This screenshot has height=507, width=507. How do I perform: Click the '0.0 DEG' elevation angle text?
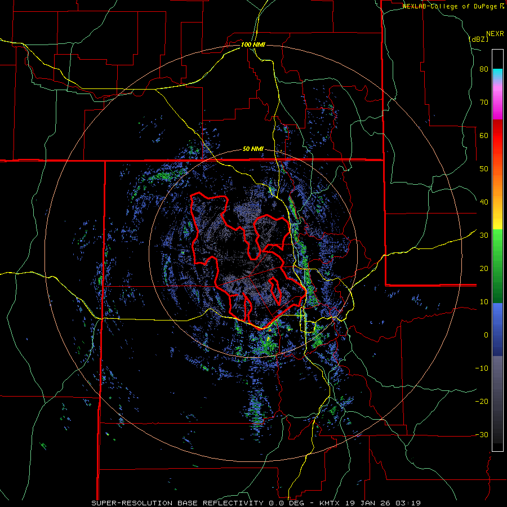pos(286,503)
